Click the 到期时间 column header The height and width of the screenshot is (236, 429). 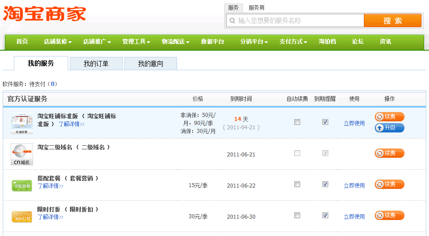point(241,99)
